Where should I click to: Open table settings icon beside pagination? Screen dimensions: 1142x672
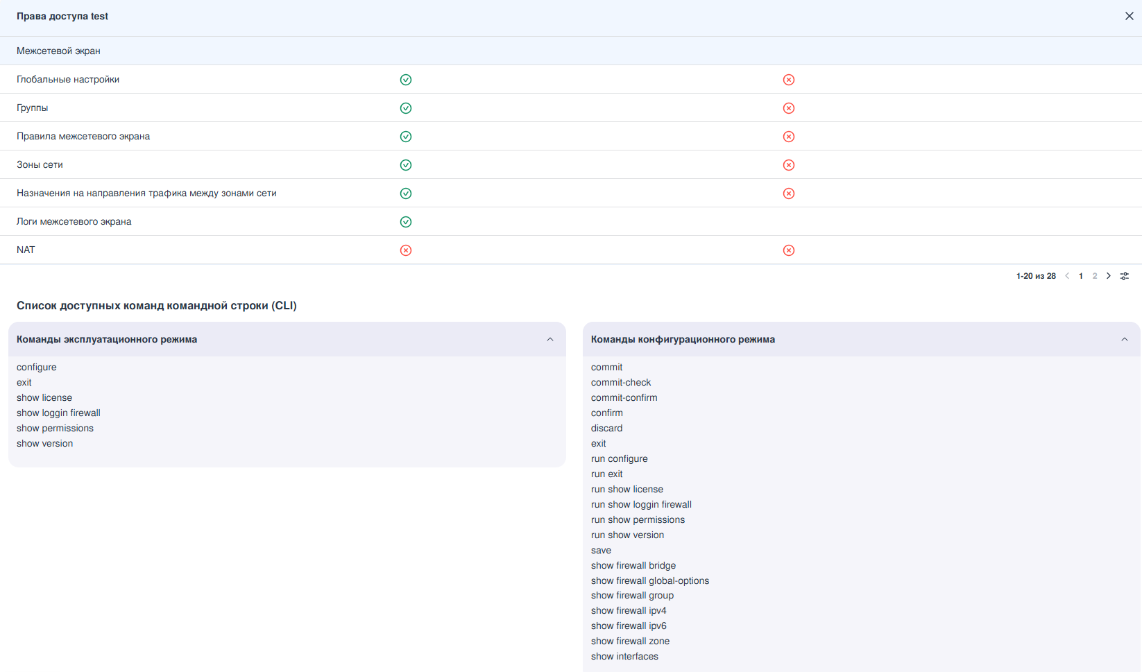[1125, 276]
